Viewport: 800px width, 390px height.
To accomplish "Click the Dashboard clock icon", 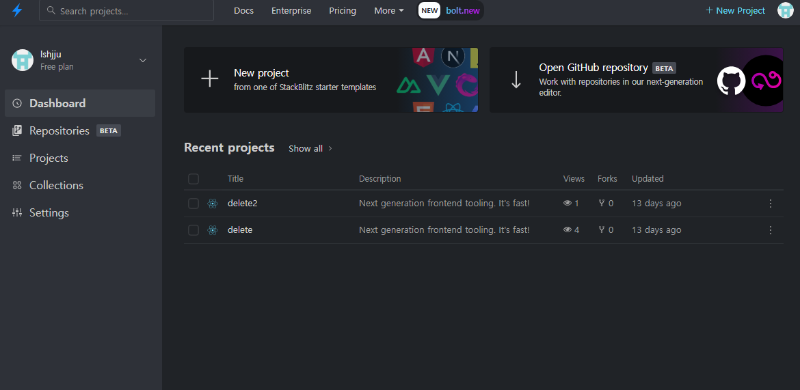I will pos(17,104).
